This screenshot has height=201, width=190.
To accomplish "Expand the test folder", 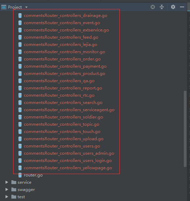I will tap(7, 197).
